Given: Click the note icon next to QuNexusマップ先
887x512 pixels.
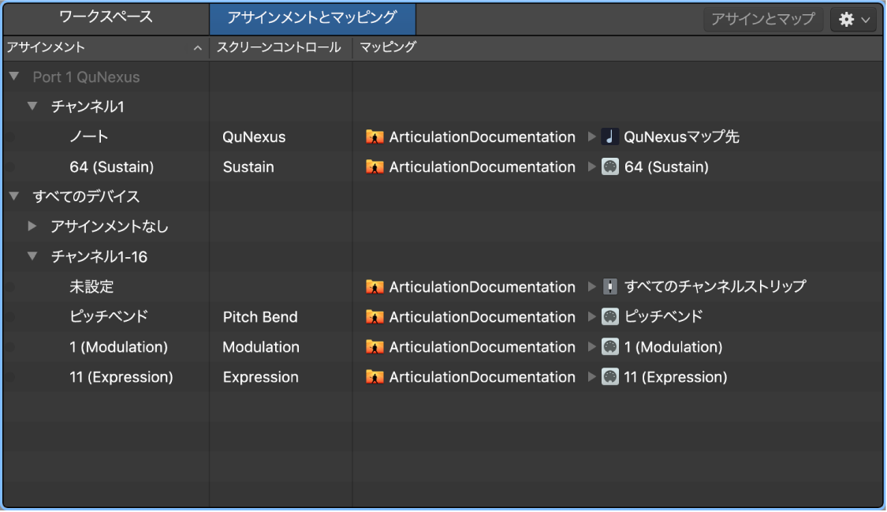Looking at the screenshot, I should pos(609,136).
